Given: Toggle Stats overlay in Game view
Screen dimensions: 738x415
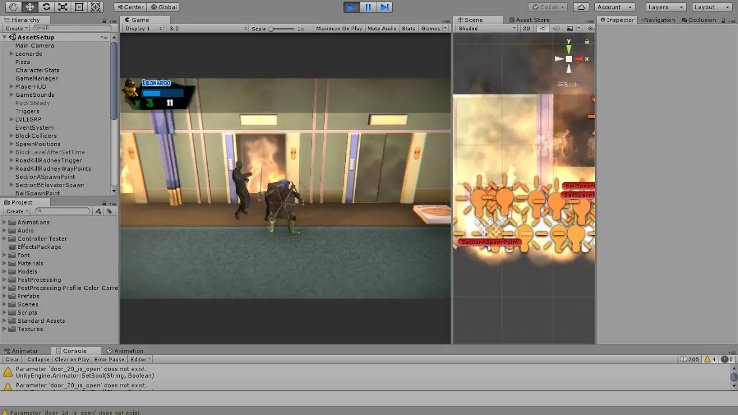Looking at the screenshot, I should pos(409,28).
